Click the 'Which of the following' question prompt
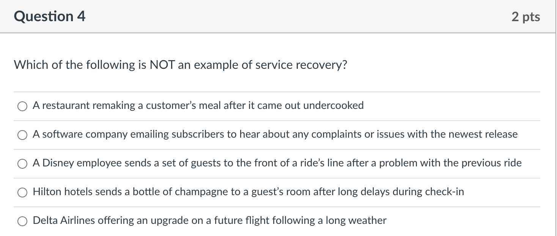 point(180,65)
